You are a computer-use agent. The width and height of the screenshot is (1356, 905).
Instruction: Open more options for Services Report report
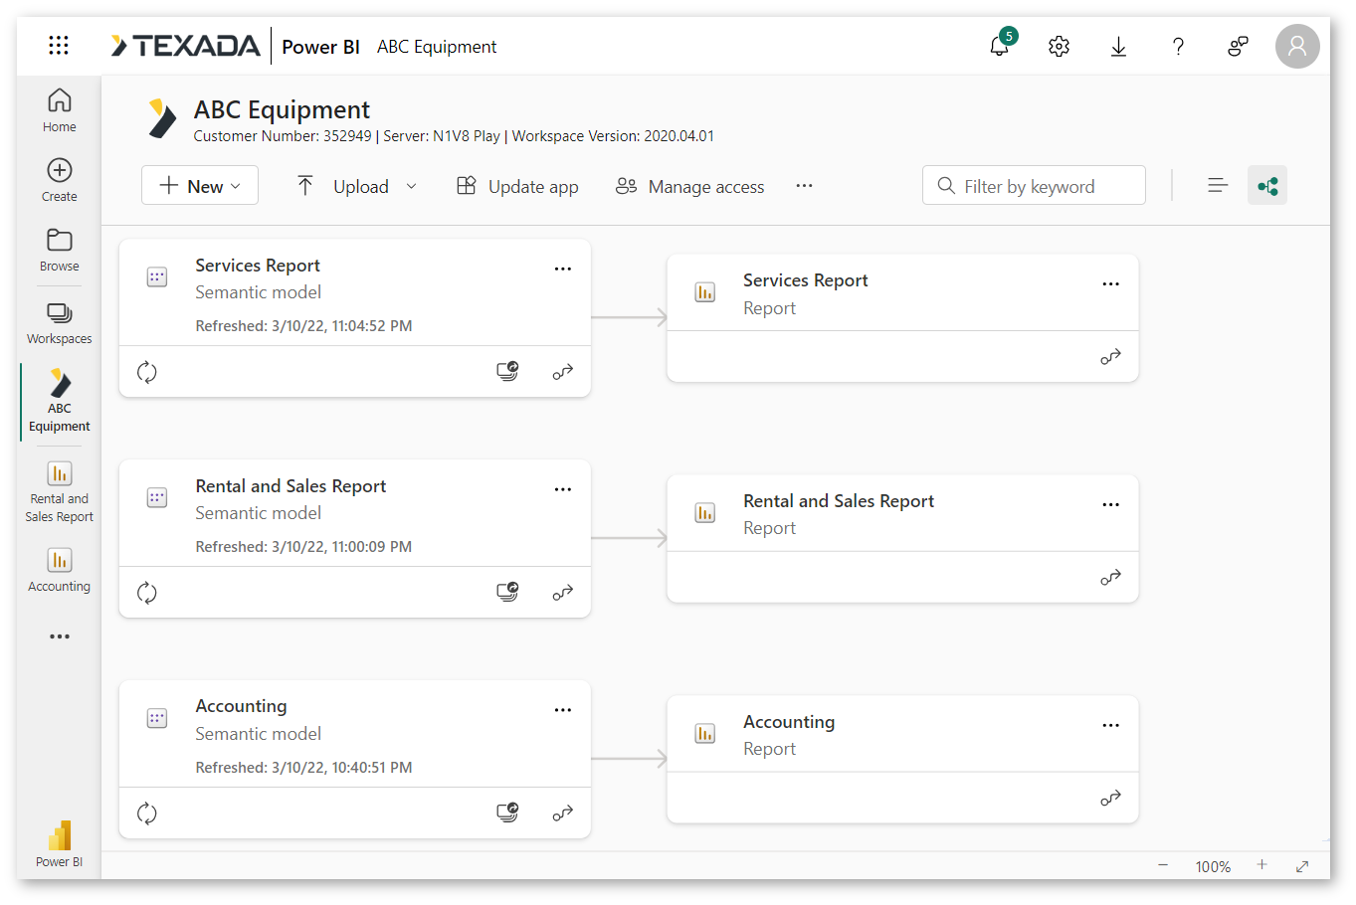tap(1111, 284)
